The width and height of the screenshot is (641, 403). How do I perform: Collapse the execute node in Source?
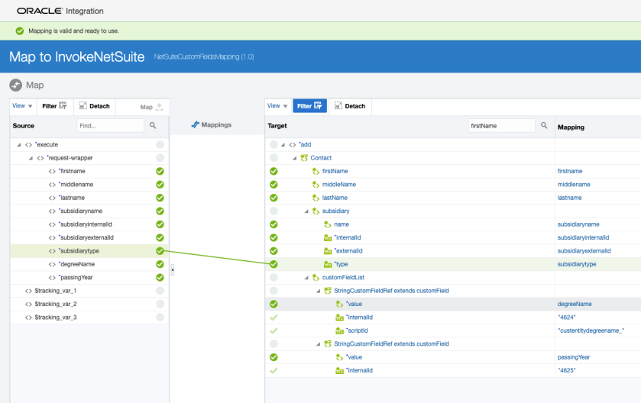pyautogui.click(x=19, y=144)
